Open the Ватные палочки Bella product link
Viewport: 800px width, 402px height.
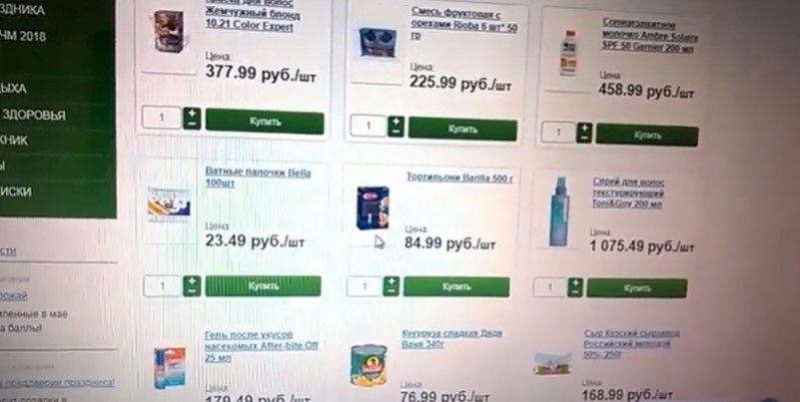pos(258,178)
